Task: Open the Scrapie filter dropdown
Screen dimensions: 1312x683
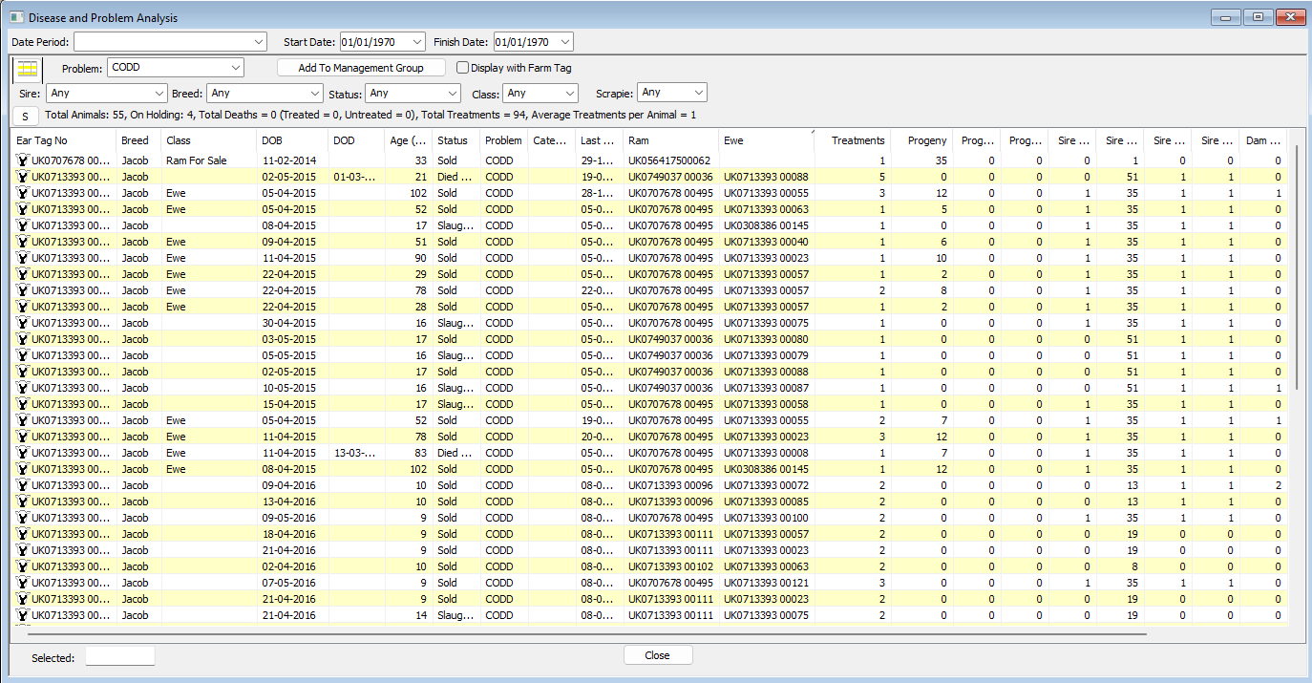Action: [x=699, y=93]
